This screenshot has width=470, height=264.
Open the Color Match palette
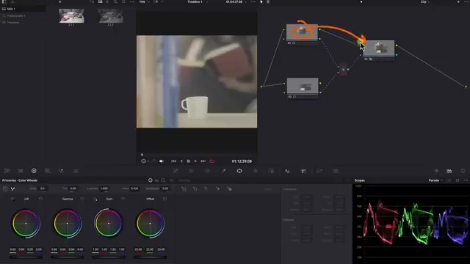point(21,171)
